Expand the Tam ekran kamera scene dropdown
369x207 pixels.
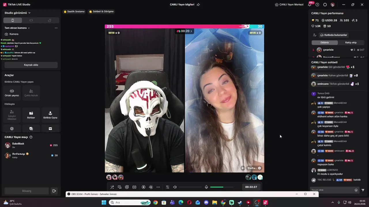[17, 28]
